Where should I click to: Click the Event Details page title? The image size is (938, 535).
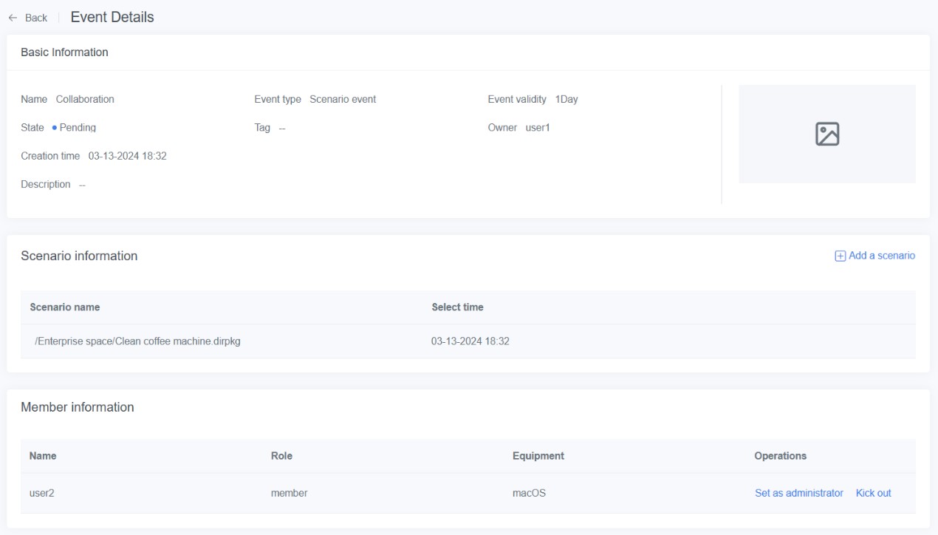(112, 17)
